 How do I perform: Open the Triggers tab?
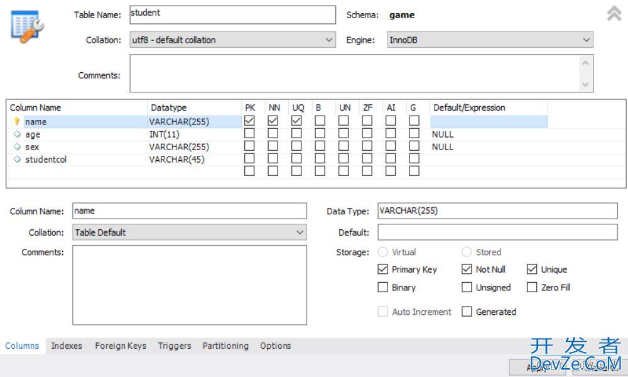(x=175, y=346)
